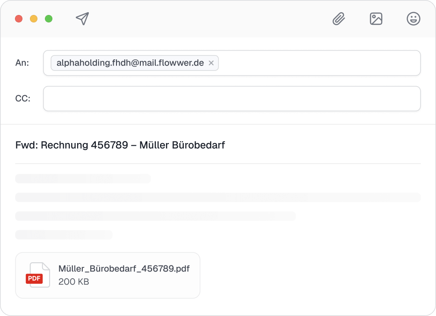Click the subject line Fwd: Rechnung 456789
The image size is (436, 316).
[120, 145]
